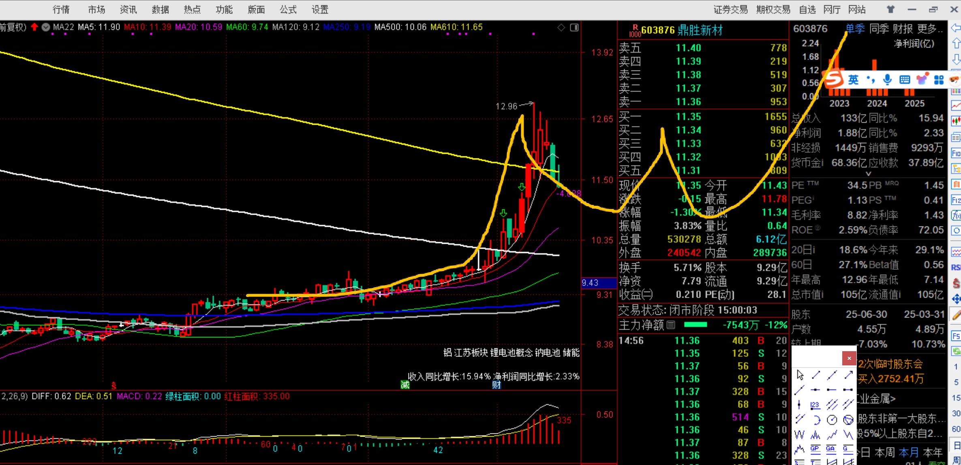The width and height of the screenshot is (961, 465).
Task: Open the MA22 indicator dropdown arrow
Action: [x=46, y=27]
